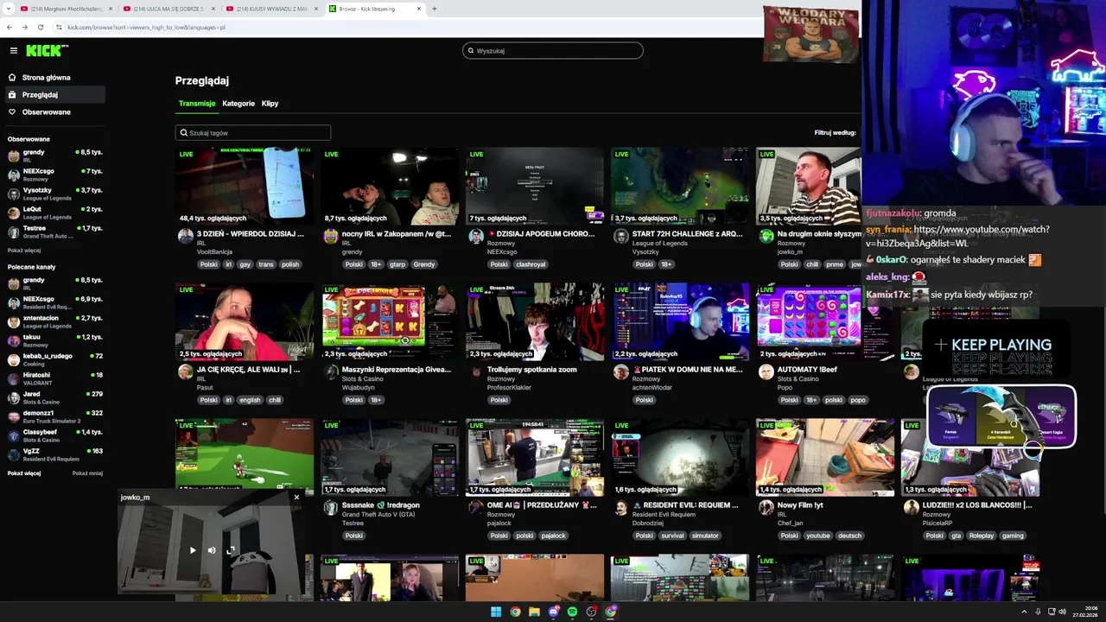The image size is (1106, 622).
Task: Click Wujabudyn channel avatar
Action: point(330,371)
